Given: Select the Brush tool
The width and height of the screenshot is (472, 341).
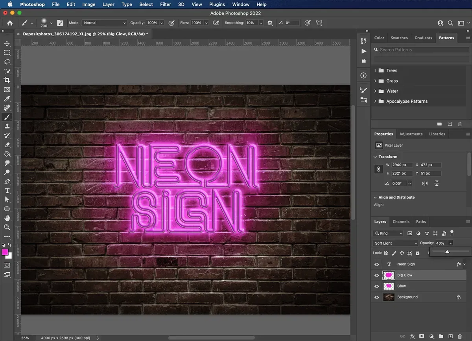Looking at the screenshot, I should tap(7, 117).
